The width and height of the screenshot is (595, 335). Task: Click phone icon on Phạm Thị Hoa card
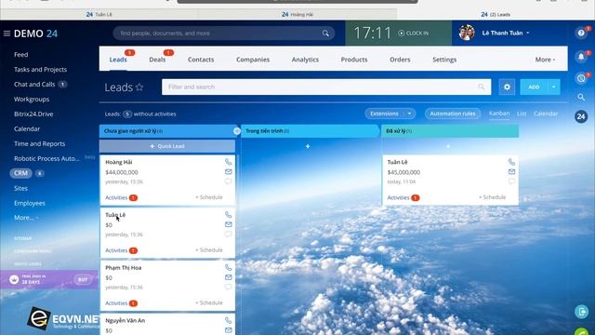[228, 267]
